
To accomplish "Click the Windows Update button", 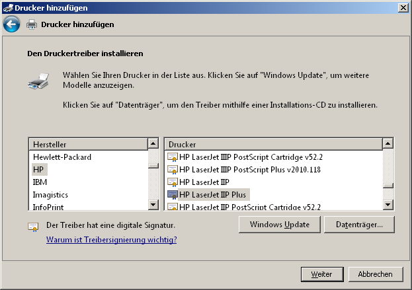I will pyautogui.click(x=280, y=225).
